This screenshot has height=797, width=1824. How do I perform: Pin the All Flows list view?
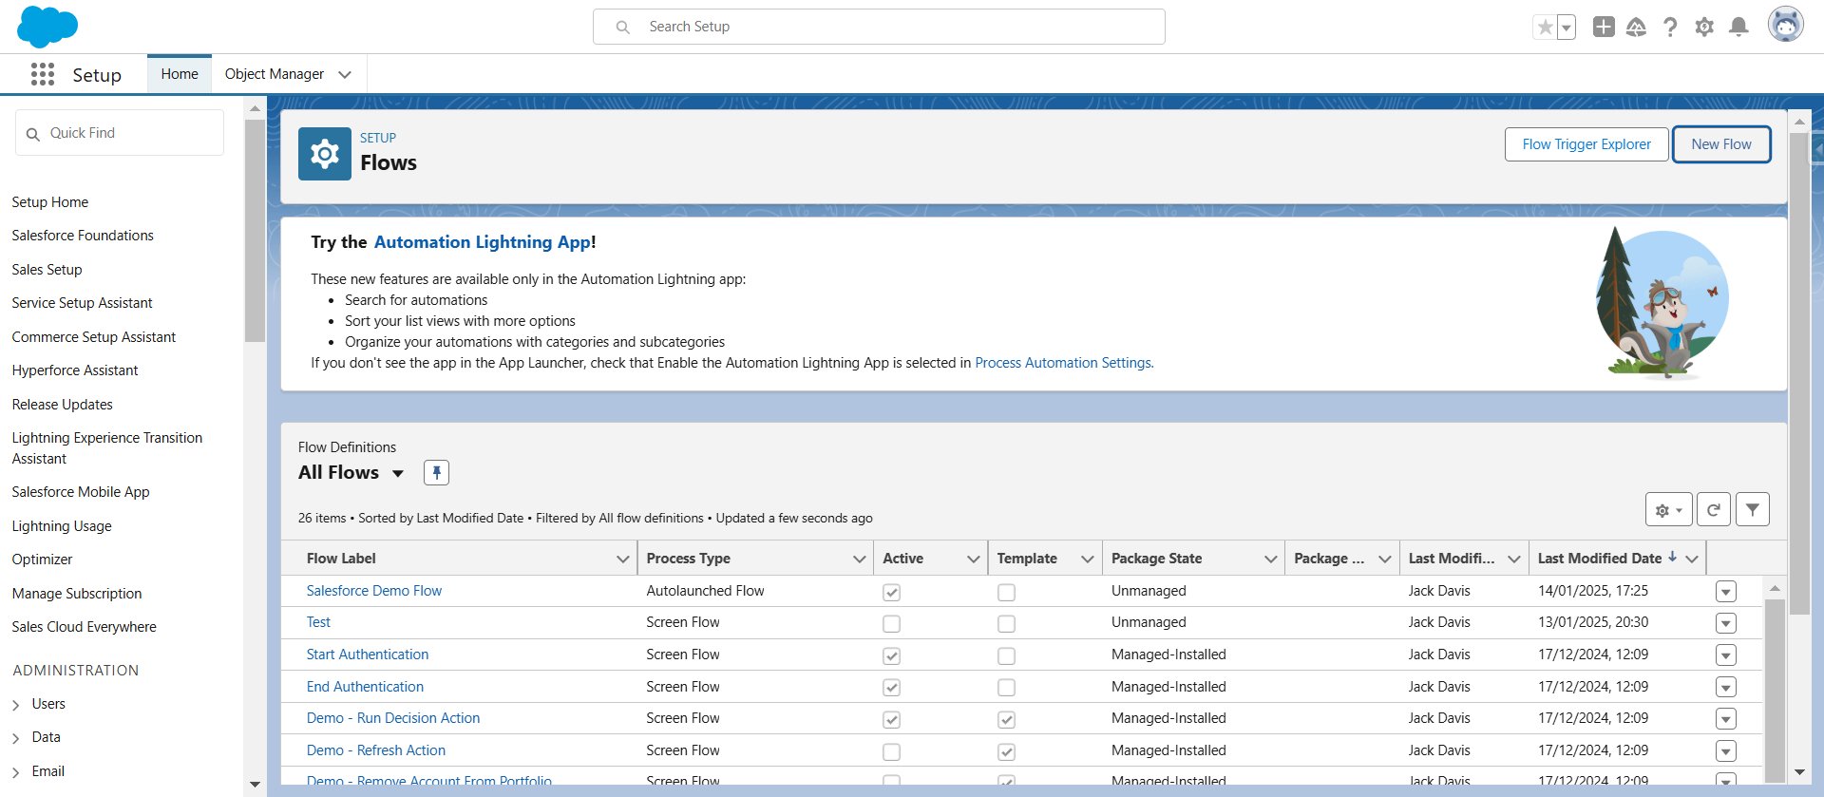436,472
